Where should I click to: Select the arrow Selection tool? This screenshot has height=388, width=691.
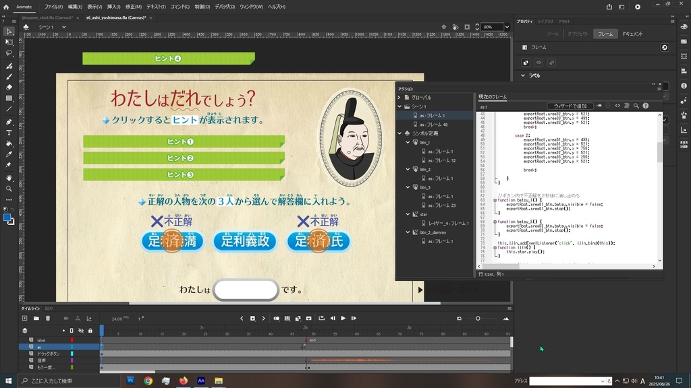point(9,31)
